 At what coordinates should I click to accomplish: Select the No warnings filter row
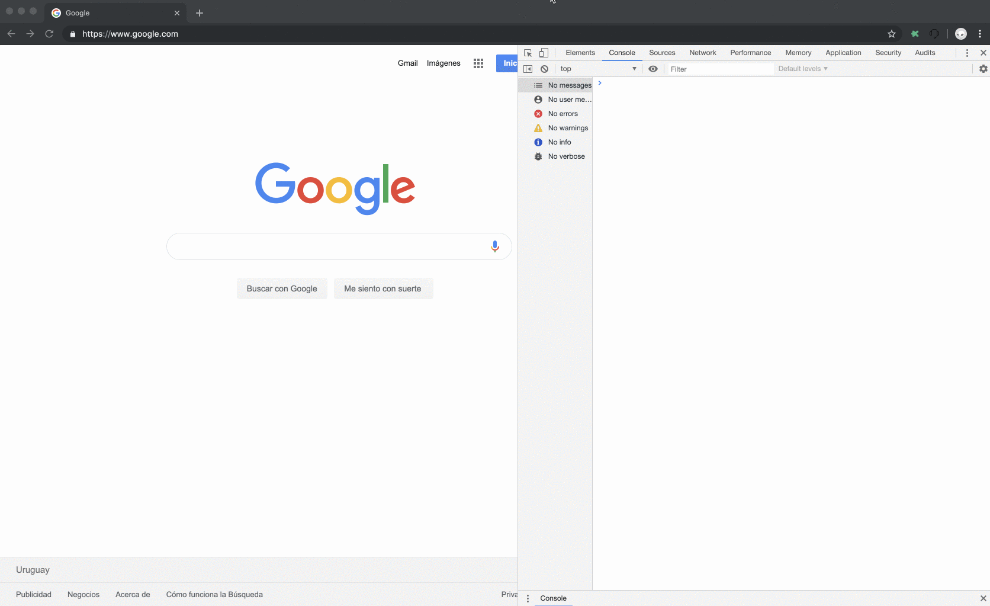coord(555,128)
